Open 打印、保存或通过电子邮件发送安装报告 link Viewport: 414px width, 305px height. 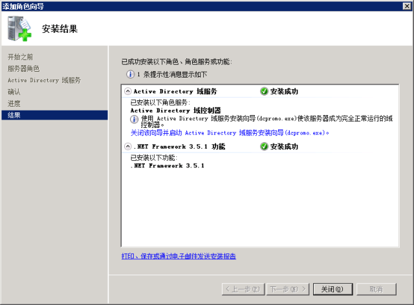[x=179, y=256]
